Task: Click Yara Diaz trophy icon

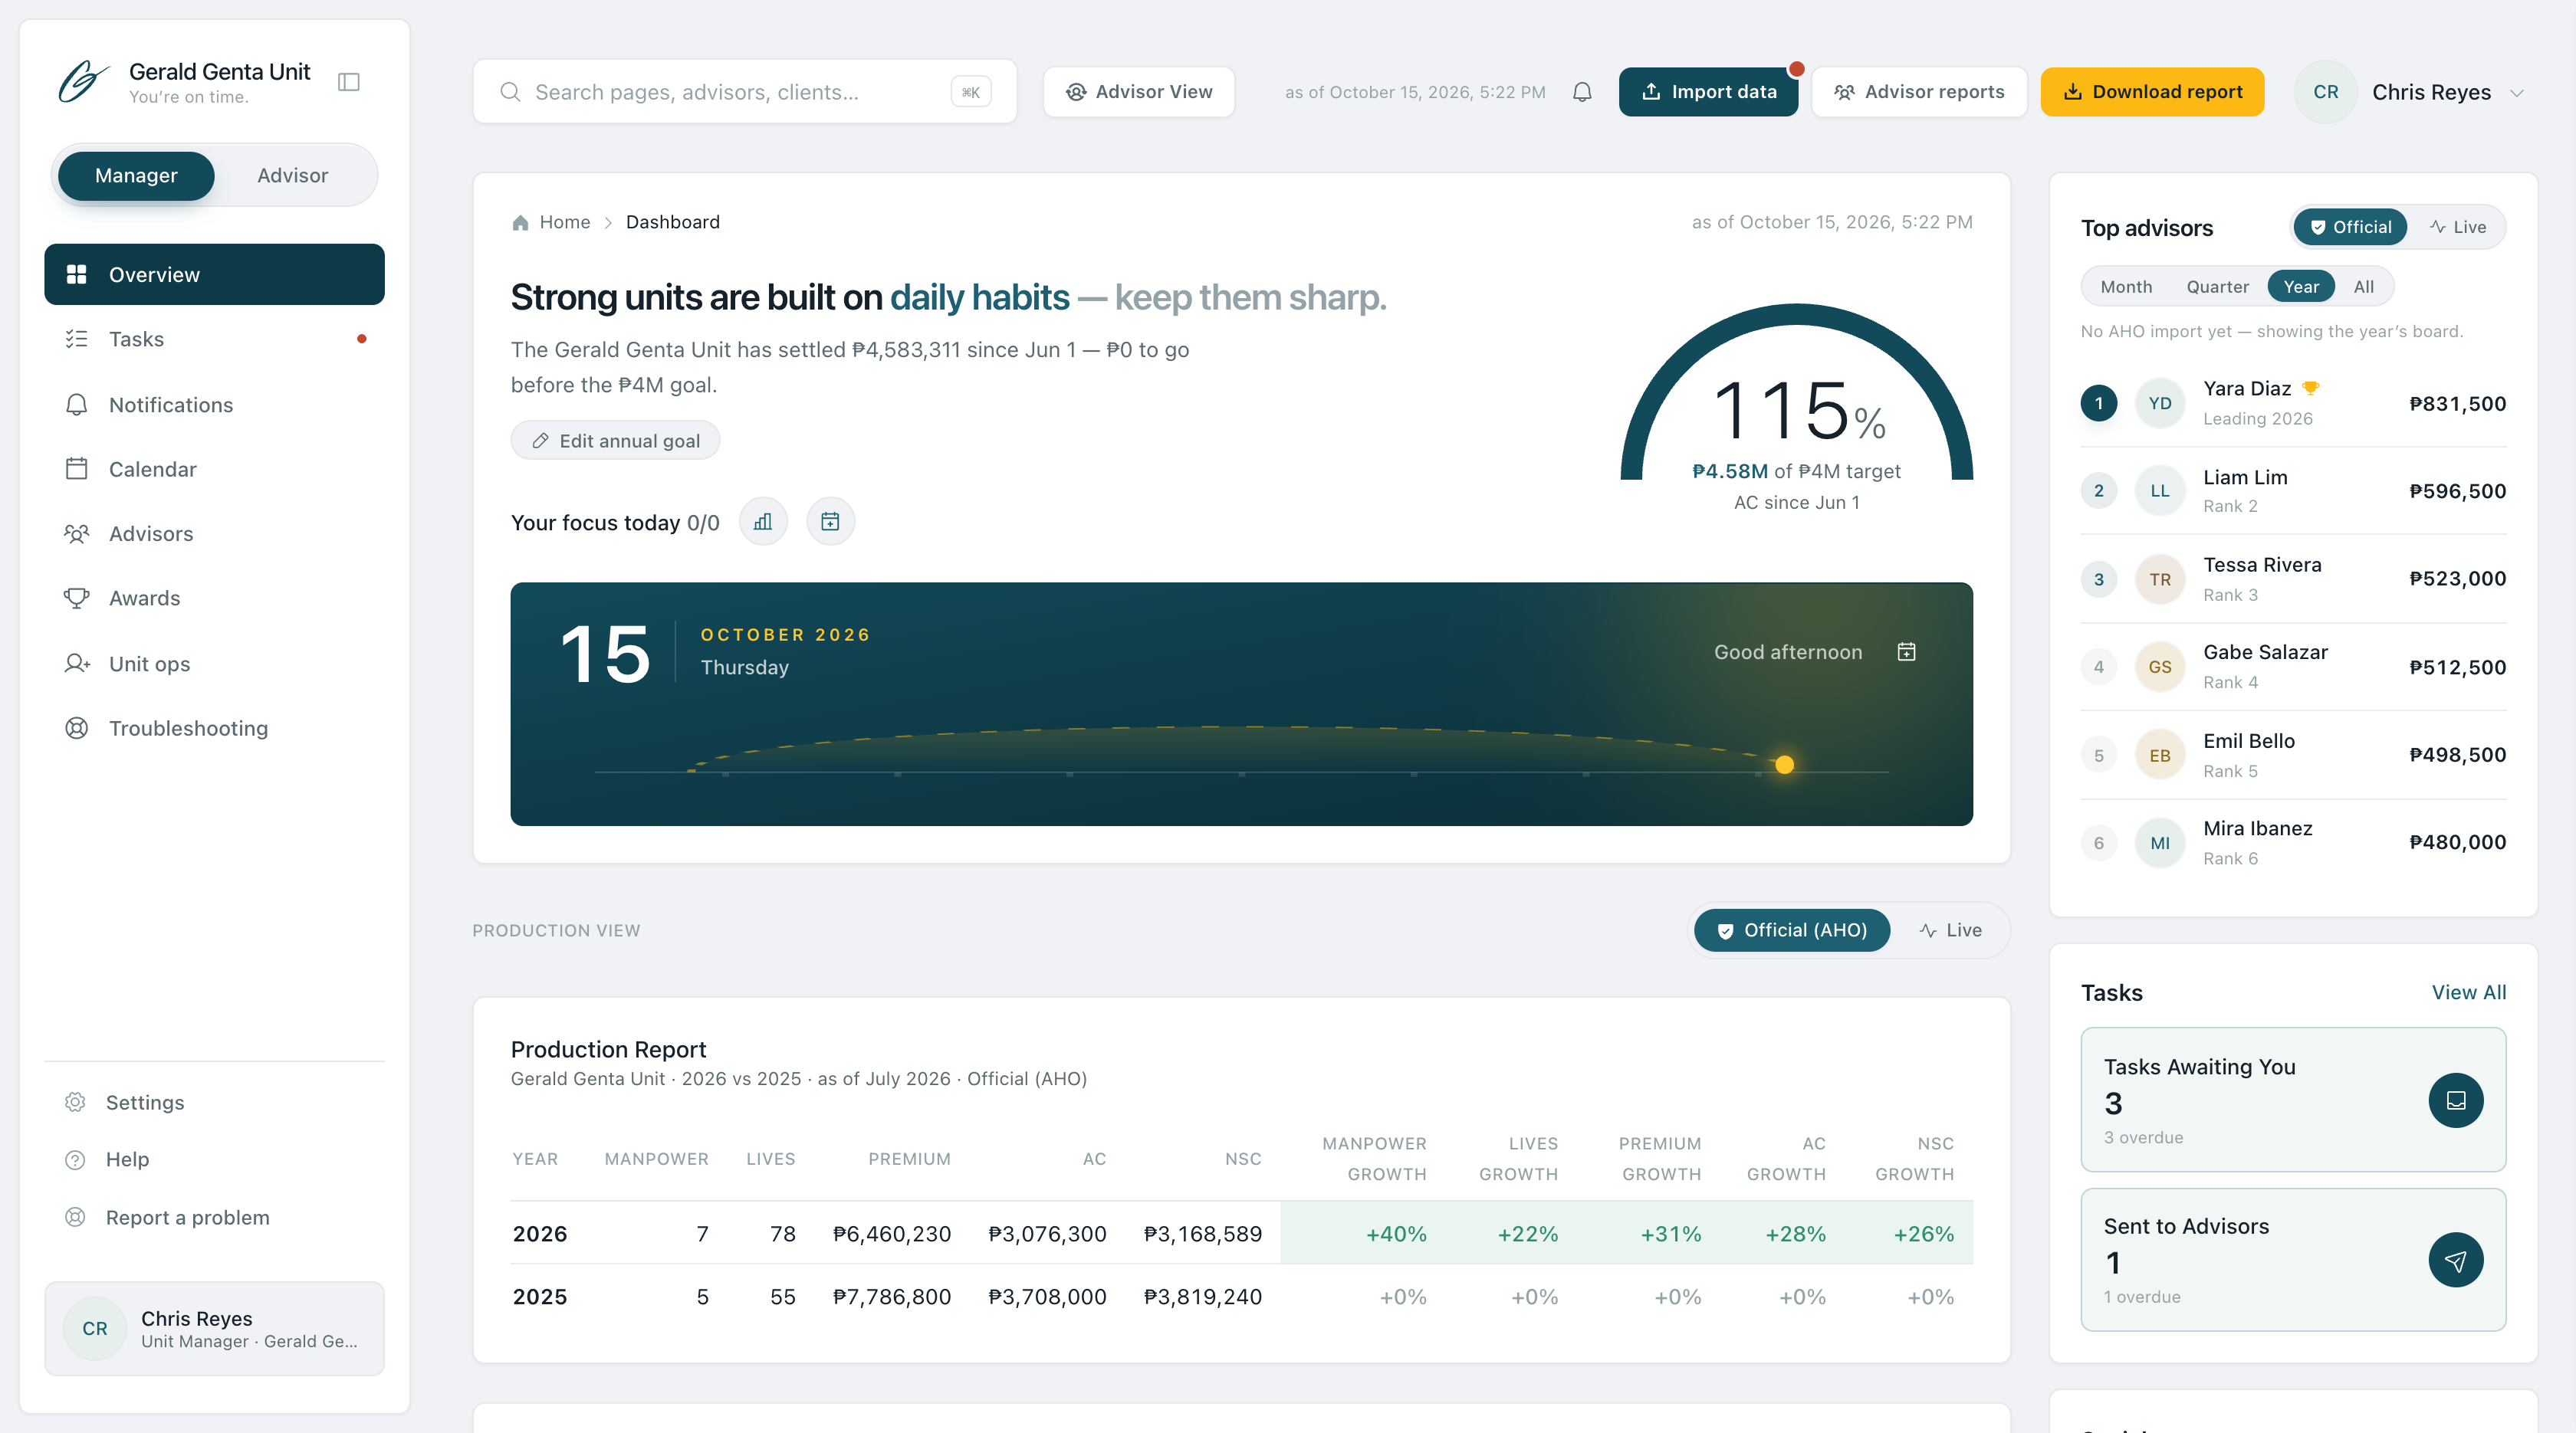Action: [x=2310, y=388]
